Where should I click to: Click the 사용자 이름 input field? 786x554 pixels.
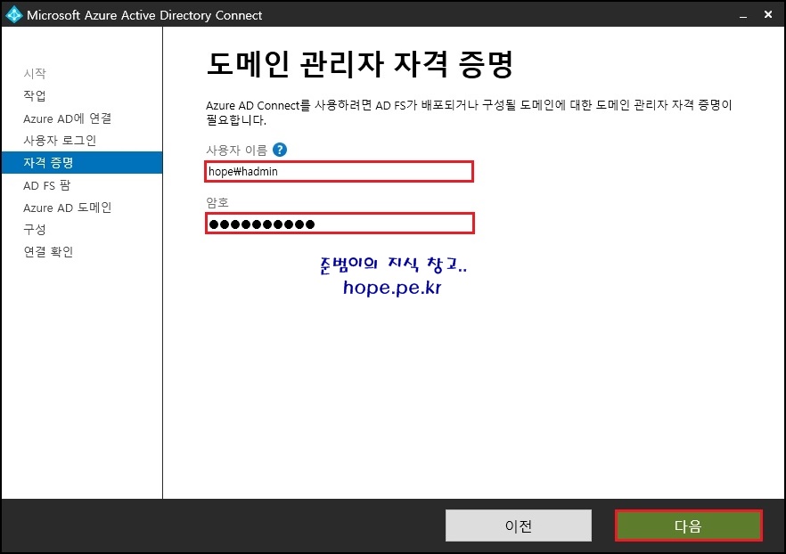340,171
